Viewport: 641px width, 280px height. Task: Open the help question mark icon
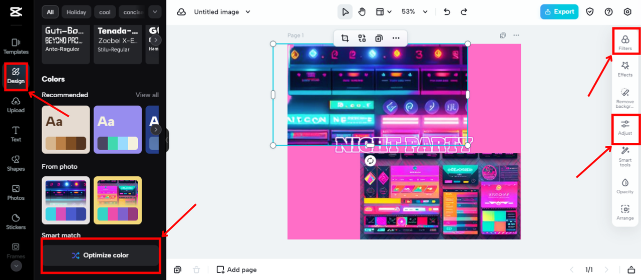point(608,12)
